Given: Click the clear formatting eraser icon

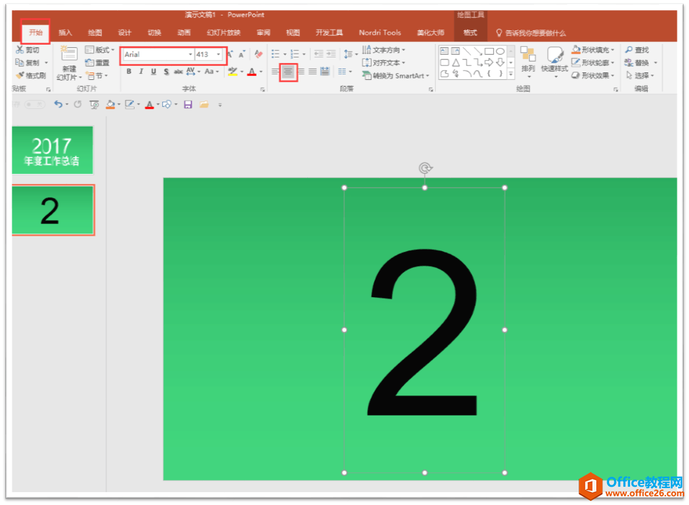Looking at the screenshot, I should pos(258,54).
